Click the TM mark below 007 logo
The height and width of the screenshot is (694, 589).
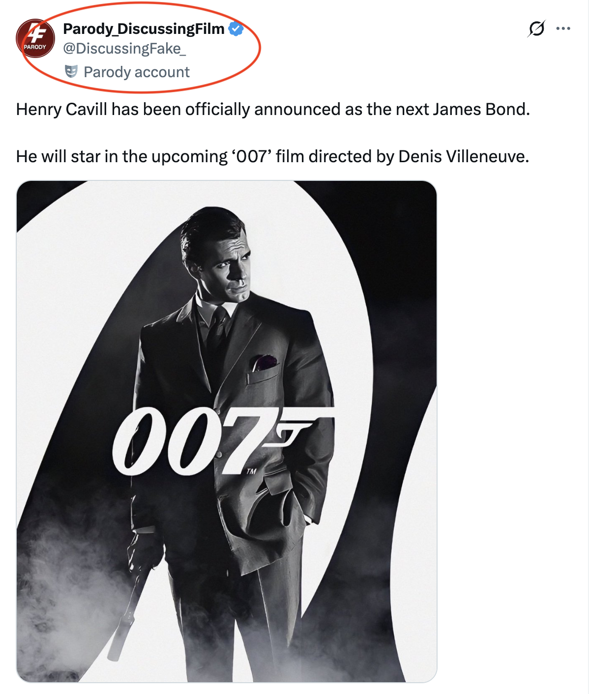tap(252, 471)
